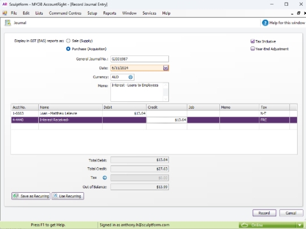This screenshot has width=306, height=229.
Task: Click the Total Debit value field
Action: coord(140,160)
